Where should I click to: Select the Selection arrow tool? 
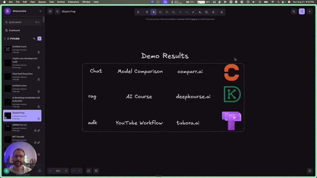click(x=154, y=12)
